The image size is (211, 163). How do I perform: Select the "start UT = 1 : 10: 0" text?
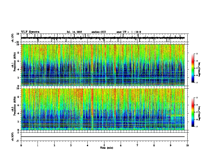(129, 32)
